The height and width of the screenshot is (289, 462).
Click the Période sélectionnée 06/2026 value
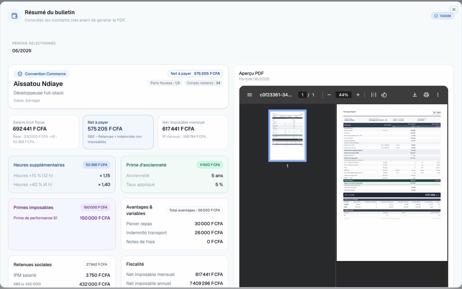click(x=22, y=51)
